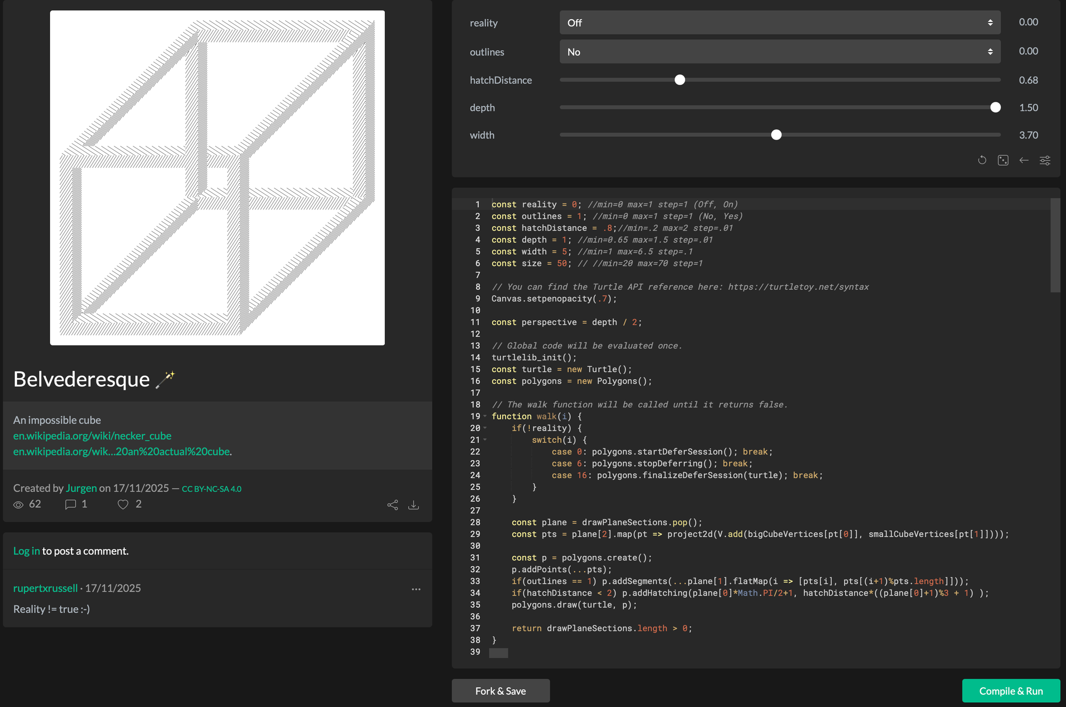
Task: Collapse the walk function fold arrow
Action: coord(485,417)
